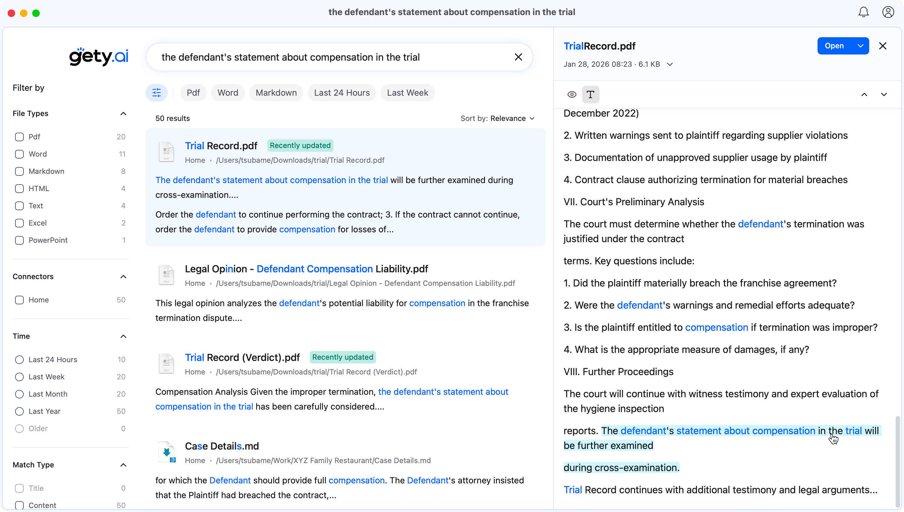
Task: Select the Word filter chip
Action: [227, 93]
